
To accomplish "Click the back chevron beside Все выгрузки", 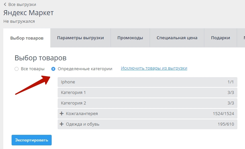I will (5, 5).
